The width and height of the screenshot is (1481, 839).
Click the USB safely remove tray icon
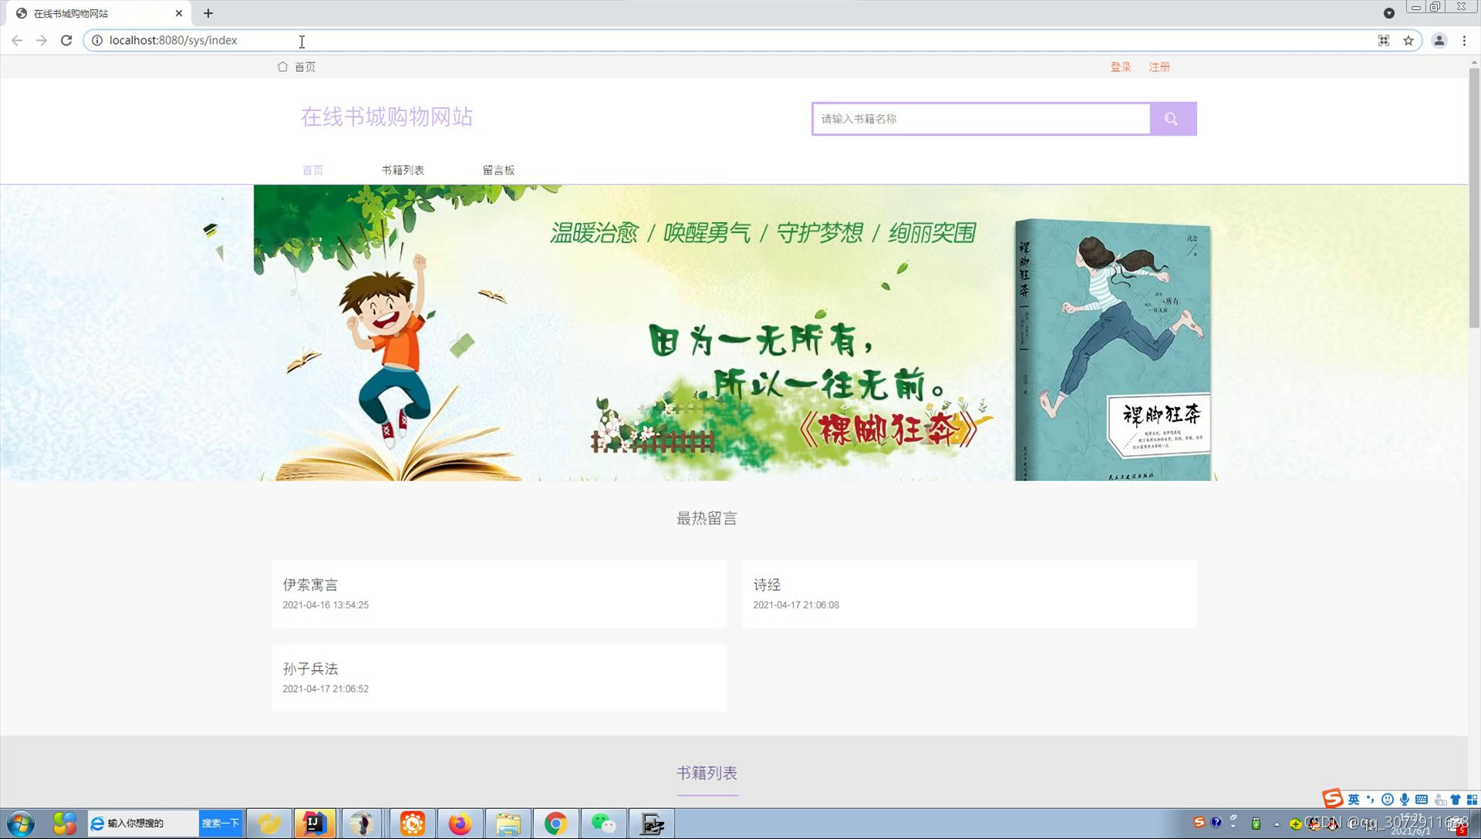(1256, 824)
